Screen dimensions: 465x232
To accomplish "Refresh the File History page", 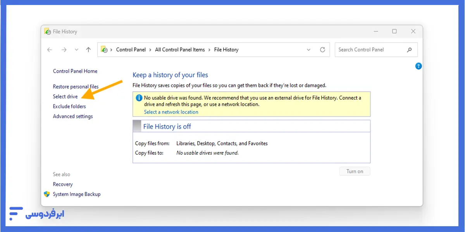I will [322, 49].
